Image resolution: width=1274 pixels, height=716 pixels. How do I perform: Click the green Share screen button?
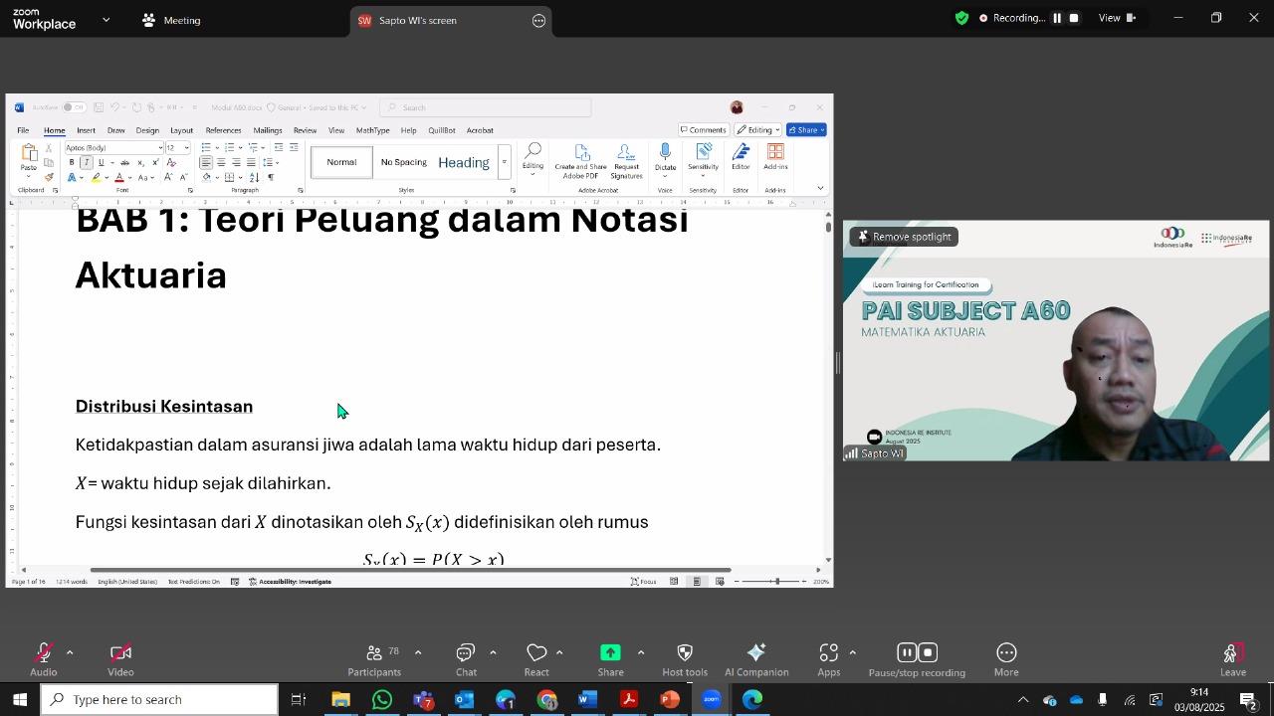pyautogui.click(x=610, y=653)
